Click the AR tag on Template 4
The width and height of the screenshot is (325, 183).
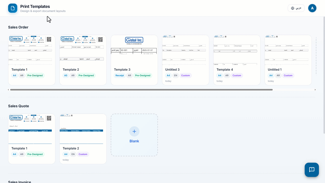click(227, 75)
